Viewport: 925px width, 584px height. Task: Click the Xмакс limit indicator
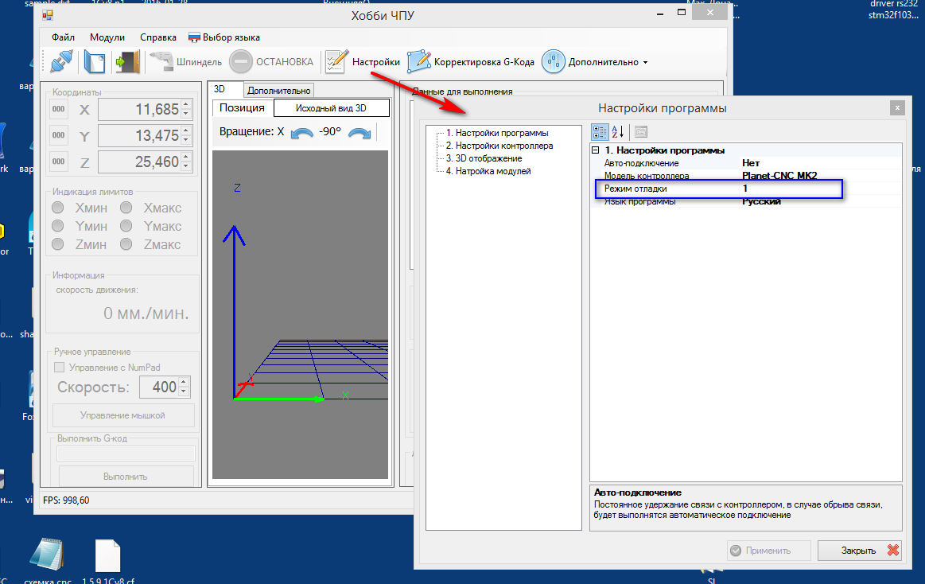point(126,208)
